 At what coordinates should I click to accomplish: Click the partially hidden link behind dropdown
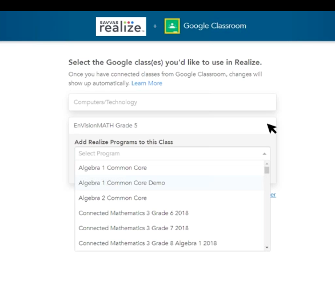(273, 195)
